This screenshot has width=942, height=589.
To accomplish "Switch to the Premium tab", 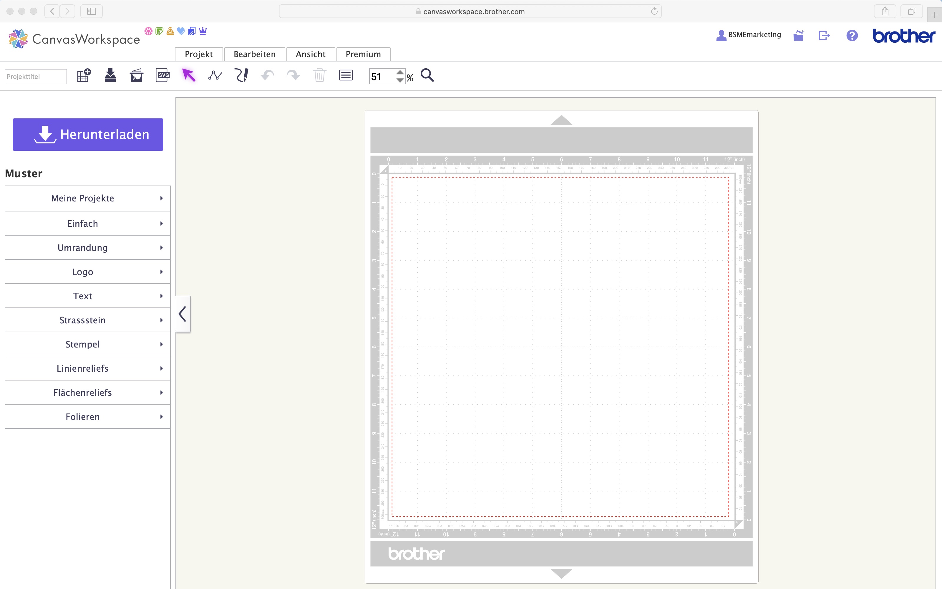I will coord(363,54).
